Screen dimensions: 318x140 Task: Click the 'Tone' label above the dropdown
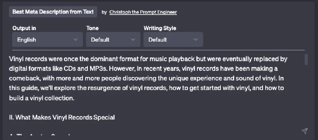point(92,28)
